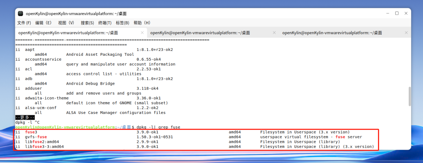Image resolution: width=423 pixels, height=163 pixels.
Task: Open the 编辑(E) menu
Action: (43, 23)
